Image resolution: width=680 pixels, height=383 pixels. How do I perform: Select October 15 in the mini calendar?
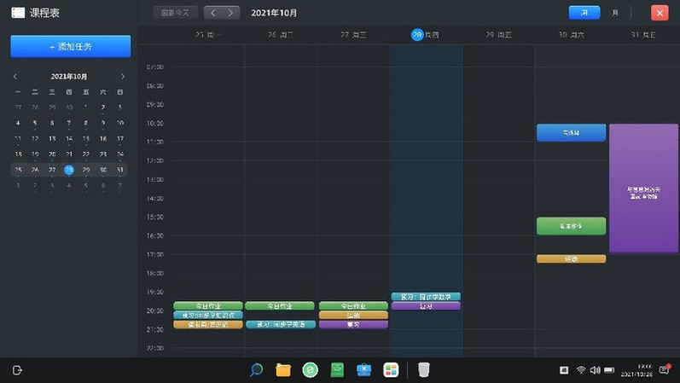tap(86, 138)
